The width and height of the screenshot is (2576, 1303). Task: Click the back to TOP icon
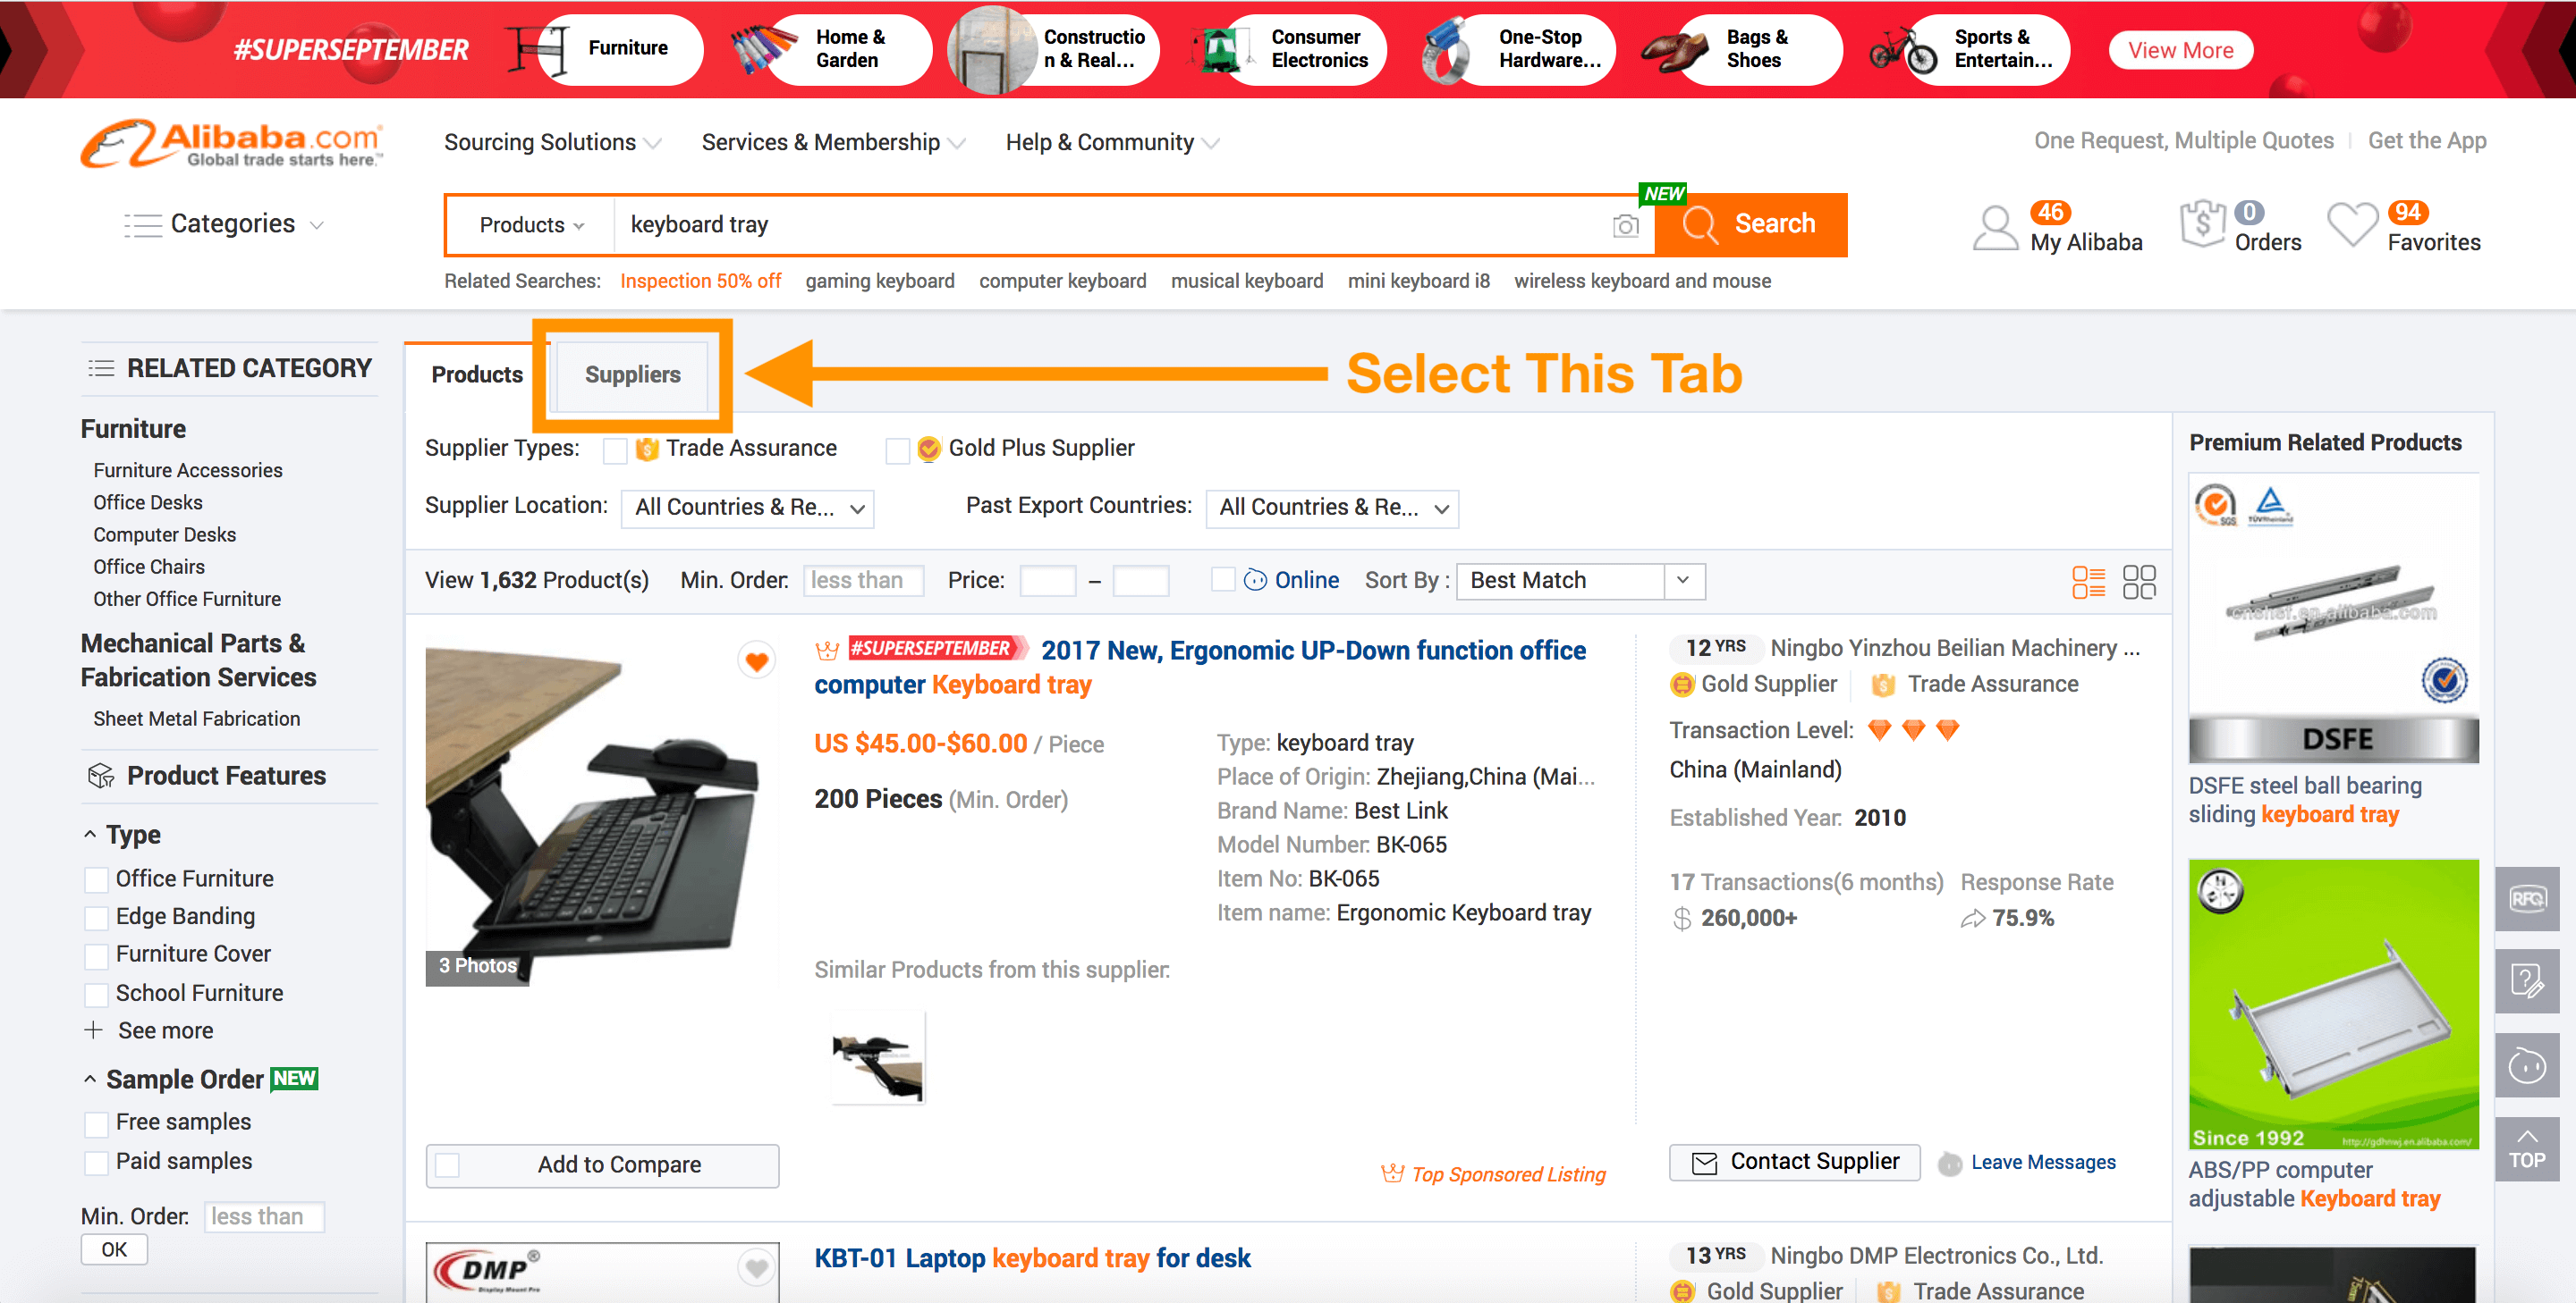point(2526,1150)
